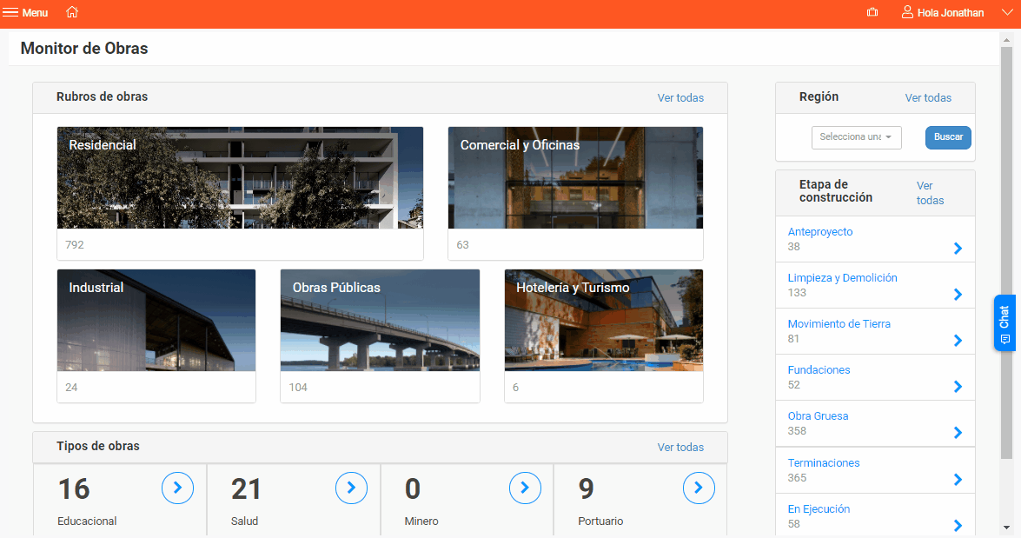
Task: Click the 63 count under Comercial y Oficinas
Action: click(x=462, y=245)
